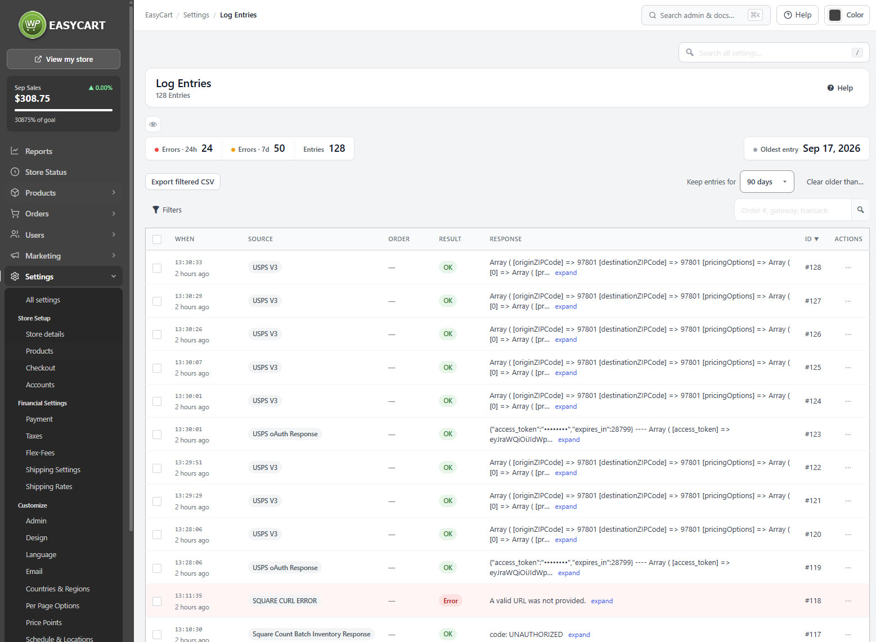
Task: Open All settings in the sidebar
Action: pyautogui.click(x=43, y=300)
